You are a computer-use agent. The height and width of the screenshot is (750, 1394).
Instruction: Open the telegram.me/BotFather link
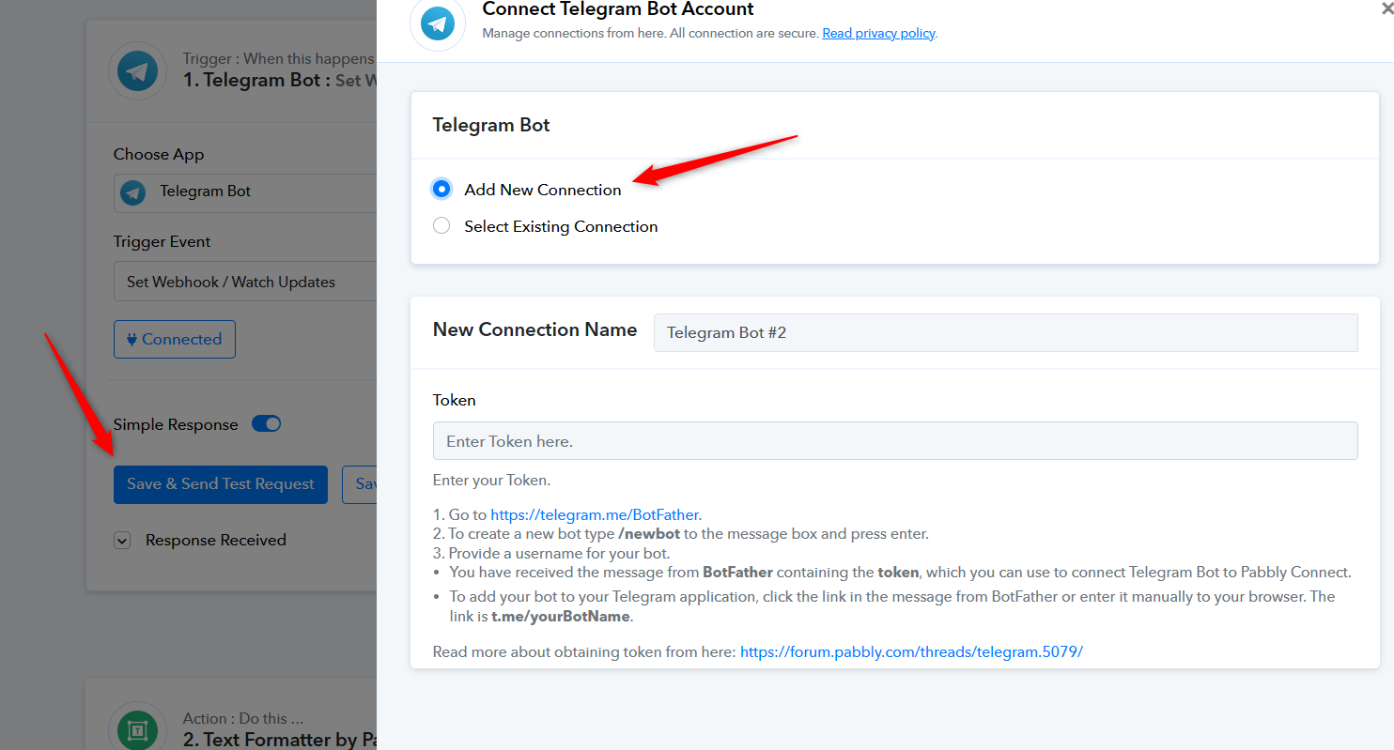[x=595, y=514]
